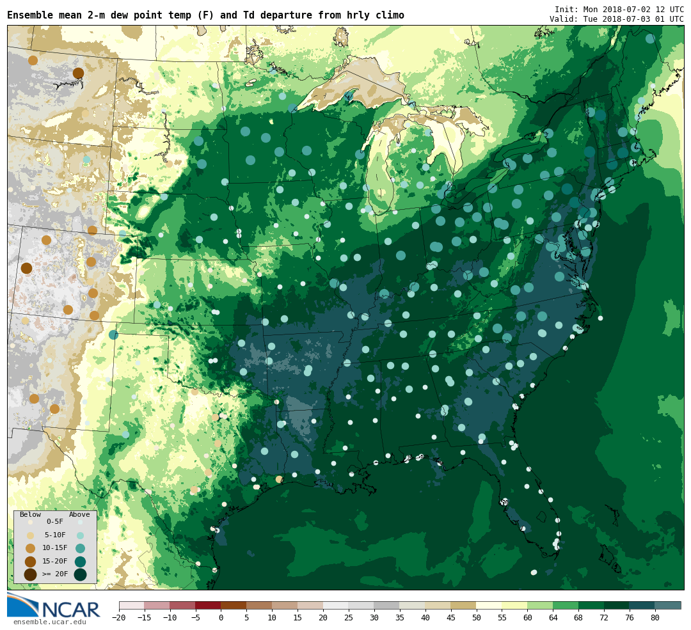This screenshot has width=691, height=630.
Task: Pick the 50 to 55 pale yellow swatch
Action: (489, 605)
